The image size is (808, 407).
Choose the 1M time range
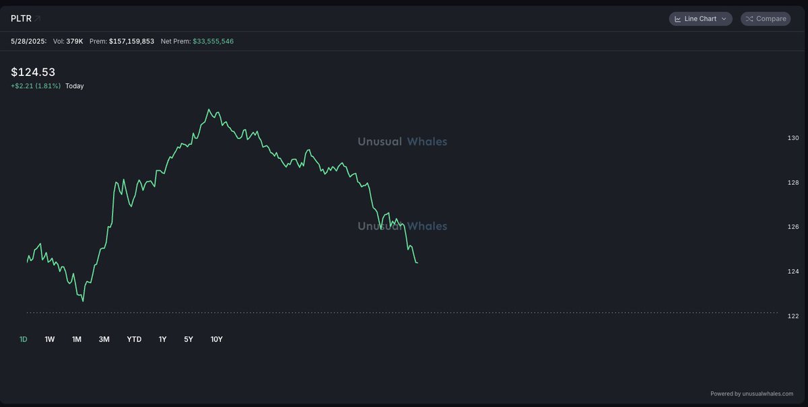click(x=77, y=339)
